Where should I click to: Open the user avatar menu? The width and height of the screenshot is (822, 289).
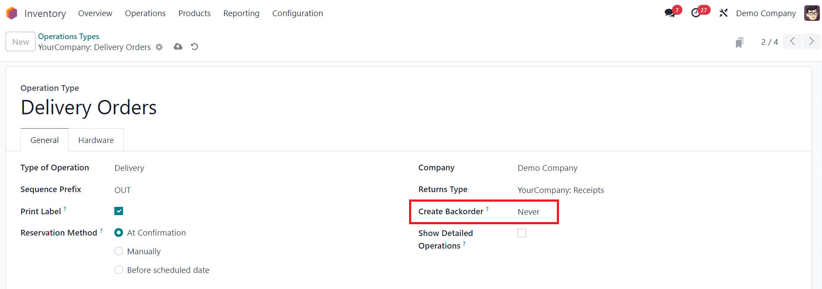pyautogui.click(x=812, y=13)
